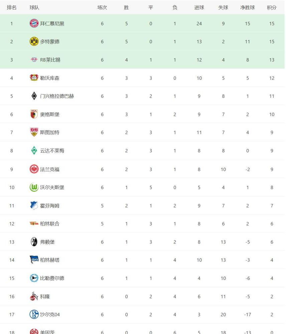This screenshot has height=334, width=286.
Task: Open the Wolfsburg W logo
Action: (x=34, y=187)
